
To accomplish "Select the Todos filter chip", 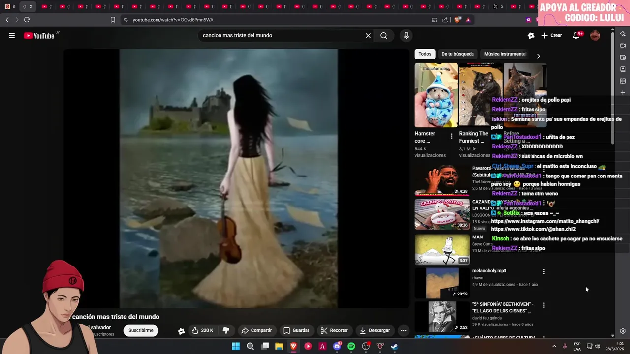I will (x=425, y=54).
